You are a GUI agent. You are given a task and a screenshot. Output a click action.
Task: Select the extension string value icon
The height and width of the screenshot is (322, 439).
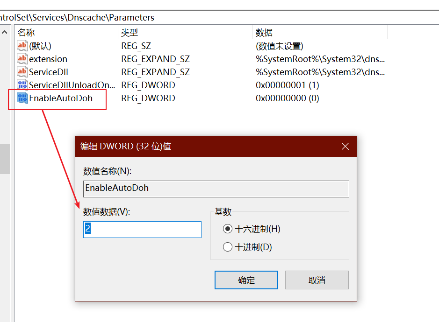pyautogui.click(x=22, y=59)
